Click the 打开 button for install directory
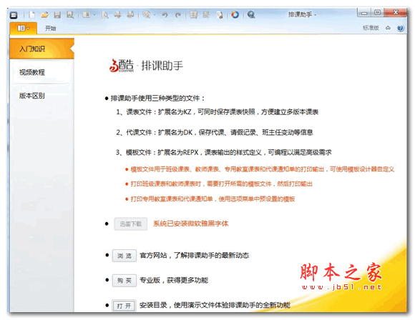Screen dimensions: 415x320 click(x=124, y=306)
